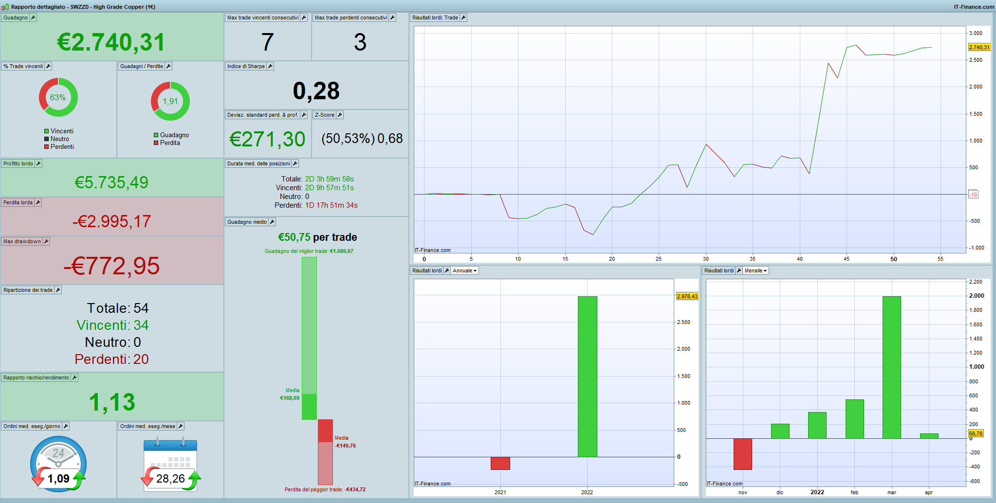Click the yellow 2.976,43 axis value label
The width and height of the screenshot is (996, 503).
[x=687, y=296]
